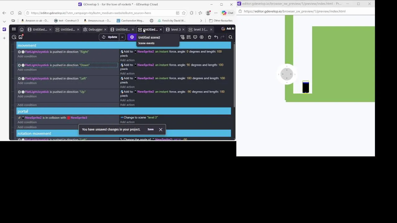Expand the bookmarks overflow chevron
Image resolution: width=397 pixels, height=223 pixels.
coord(201,21)
